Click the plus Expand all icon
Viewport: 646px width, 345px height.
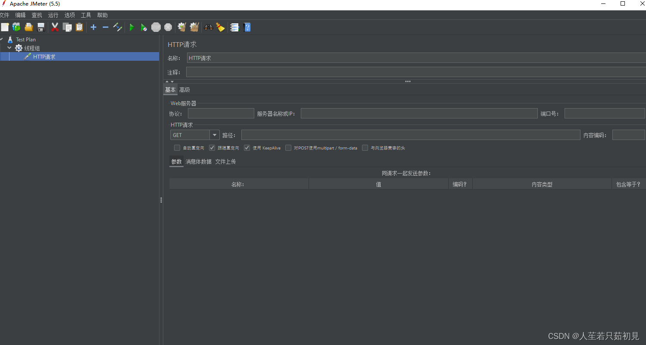pyautogui.click(x=94, y=27)
